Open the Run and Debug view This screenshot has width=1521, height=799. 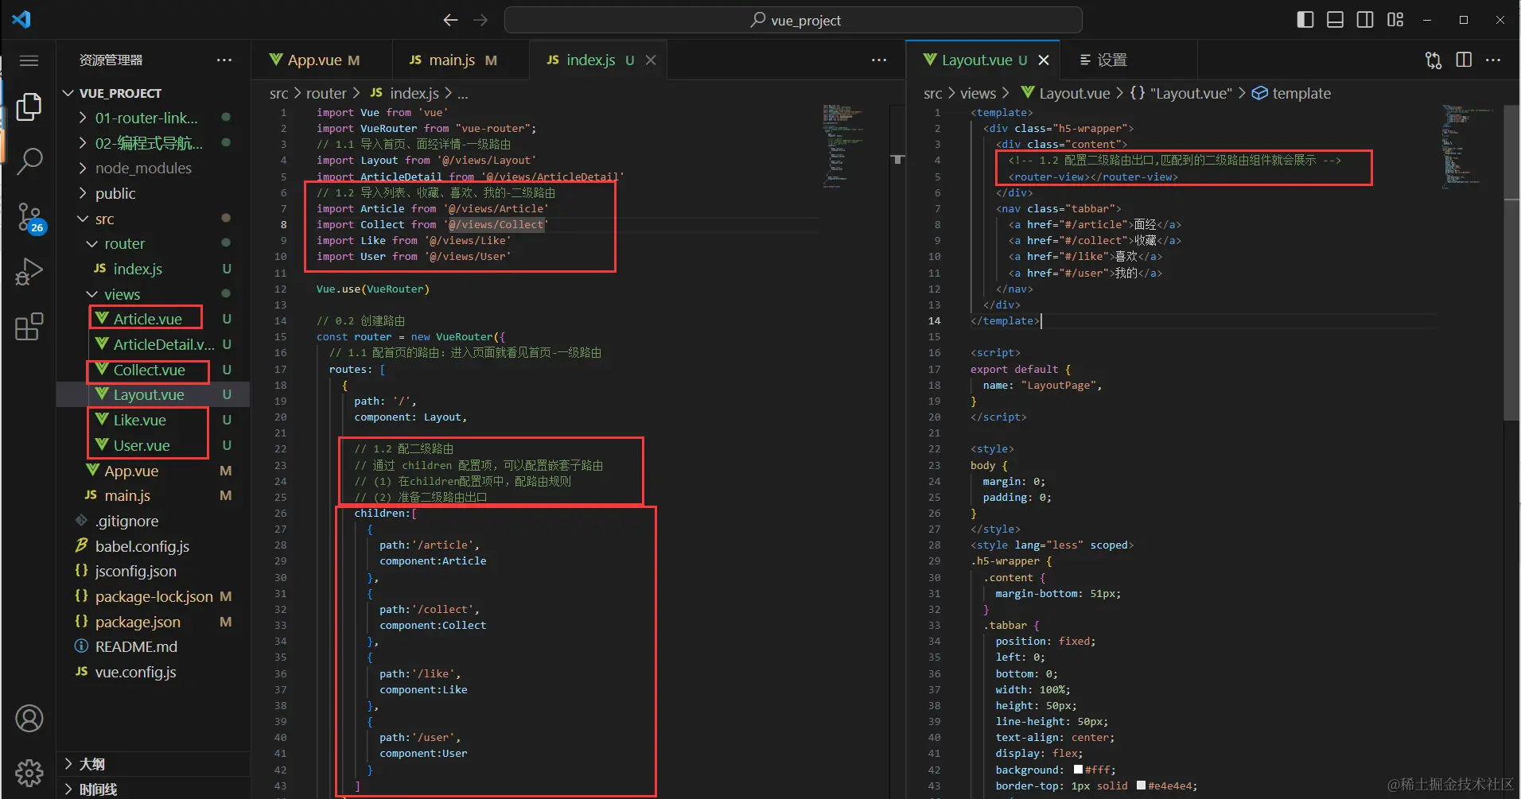pos(29,271)
